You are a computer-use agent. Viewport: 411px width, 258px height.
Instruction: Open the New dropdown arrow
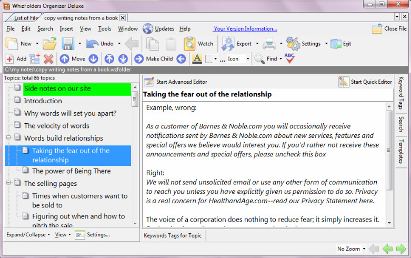click(x=37, y=44)
